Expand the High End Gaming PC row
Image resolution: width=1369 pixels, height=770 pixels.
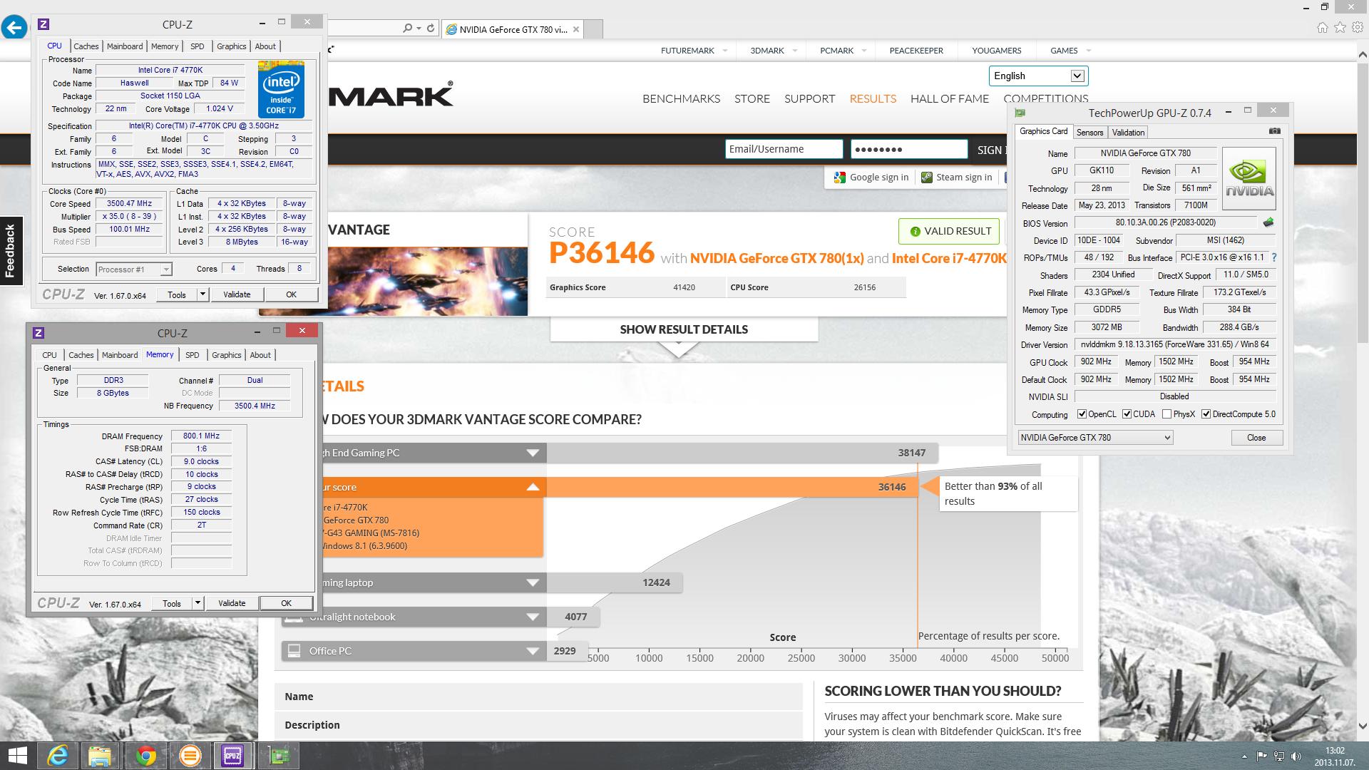click(x=533, y=453)
